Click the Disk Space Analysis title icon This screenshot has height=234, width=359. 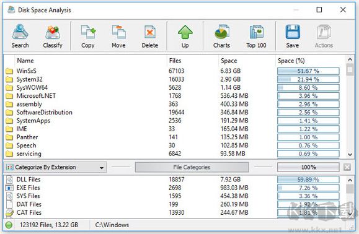(x=11, y=10)
